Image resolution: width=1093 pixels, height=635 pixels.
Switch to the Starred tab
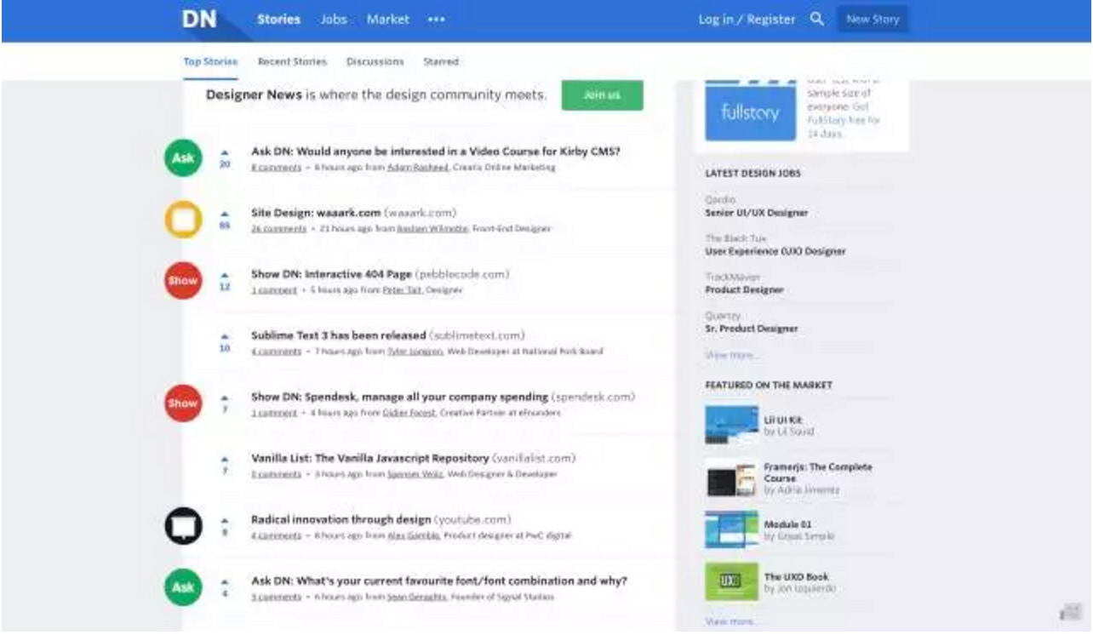coord(441,62)
